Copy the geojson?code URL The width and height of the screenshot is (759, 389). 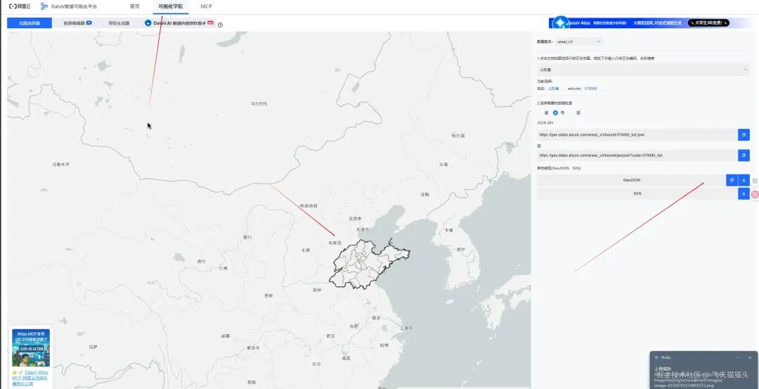click(744, 155)
